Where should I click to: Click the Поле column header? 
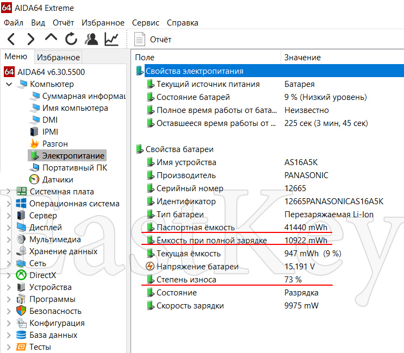click(x=145, y=58)
